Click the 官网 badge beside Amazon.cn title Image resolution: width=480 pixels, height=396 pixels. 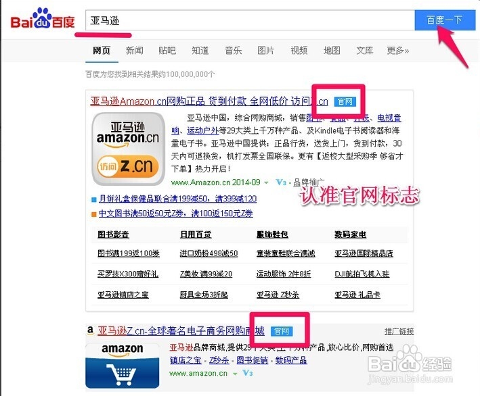(345, 102)
